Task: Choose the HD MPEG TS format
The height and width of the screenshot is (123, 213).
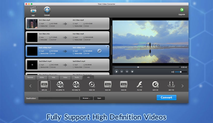Action: 60,86
